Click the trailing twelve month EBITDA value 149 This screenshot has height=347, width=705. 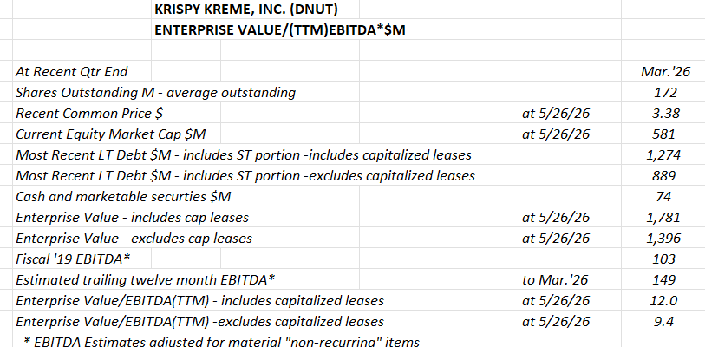point(665,280)
